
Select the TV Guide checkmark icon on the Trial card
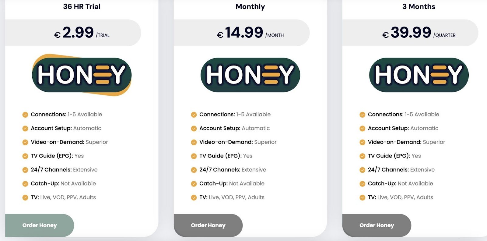(x=24, y=156)
